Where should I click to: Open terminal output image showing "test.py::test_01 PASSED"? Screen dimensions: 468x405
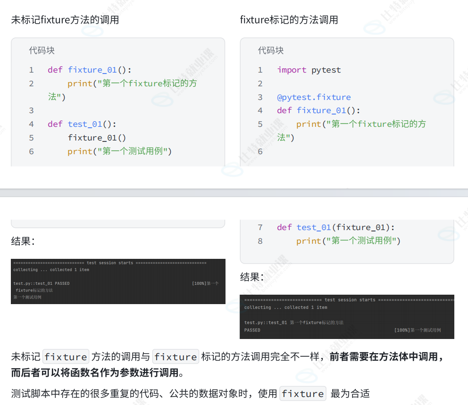[118, 281]
